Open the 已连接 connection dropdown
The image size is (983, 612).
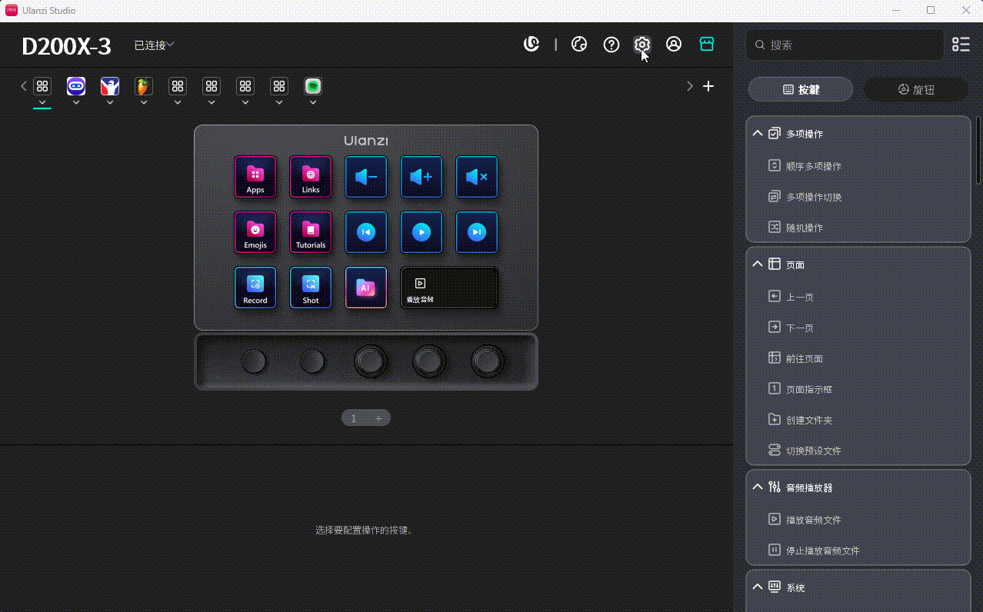154,45
